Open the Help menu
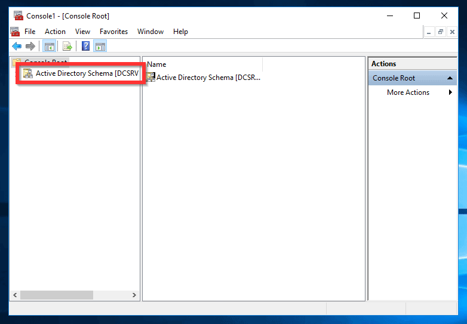Viewport: 467px width, 324px height. [x=180, y=32]
